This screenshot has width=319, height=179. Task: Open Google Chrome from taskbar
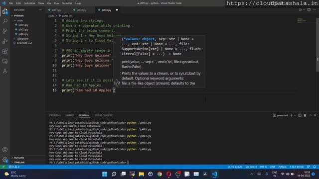159,174
